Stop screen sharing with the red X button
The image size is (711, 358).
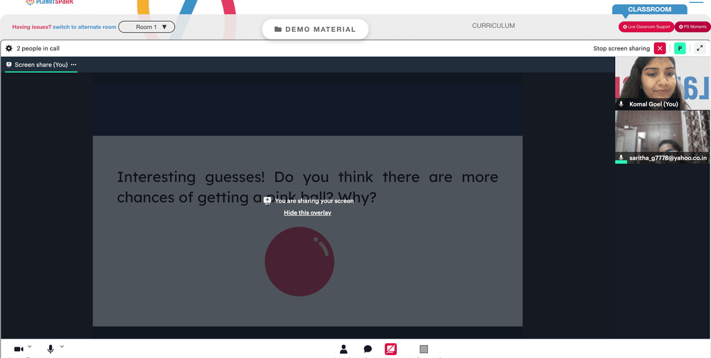[x=660, y=48]
